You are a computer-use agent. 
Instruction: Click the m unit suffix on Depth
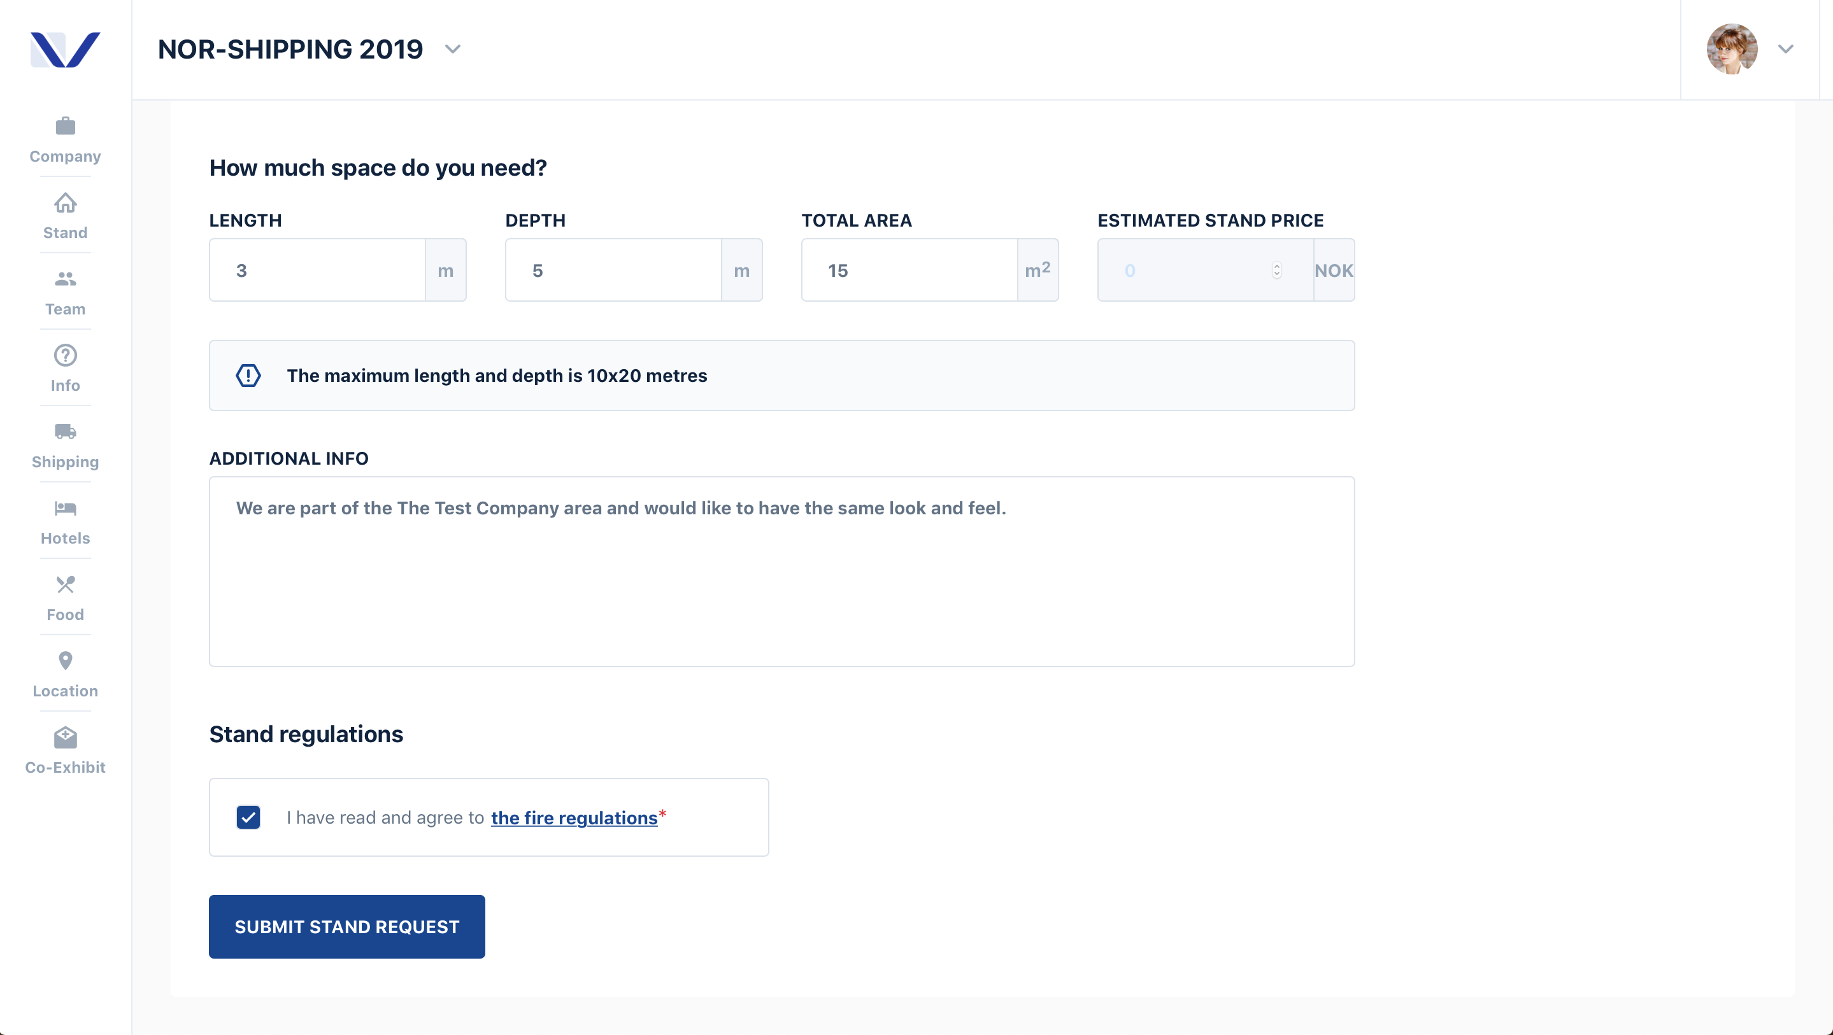(741, 271)
